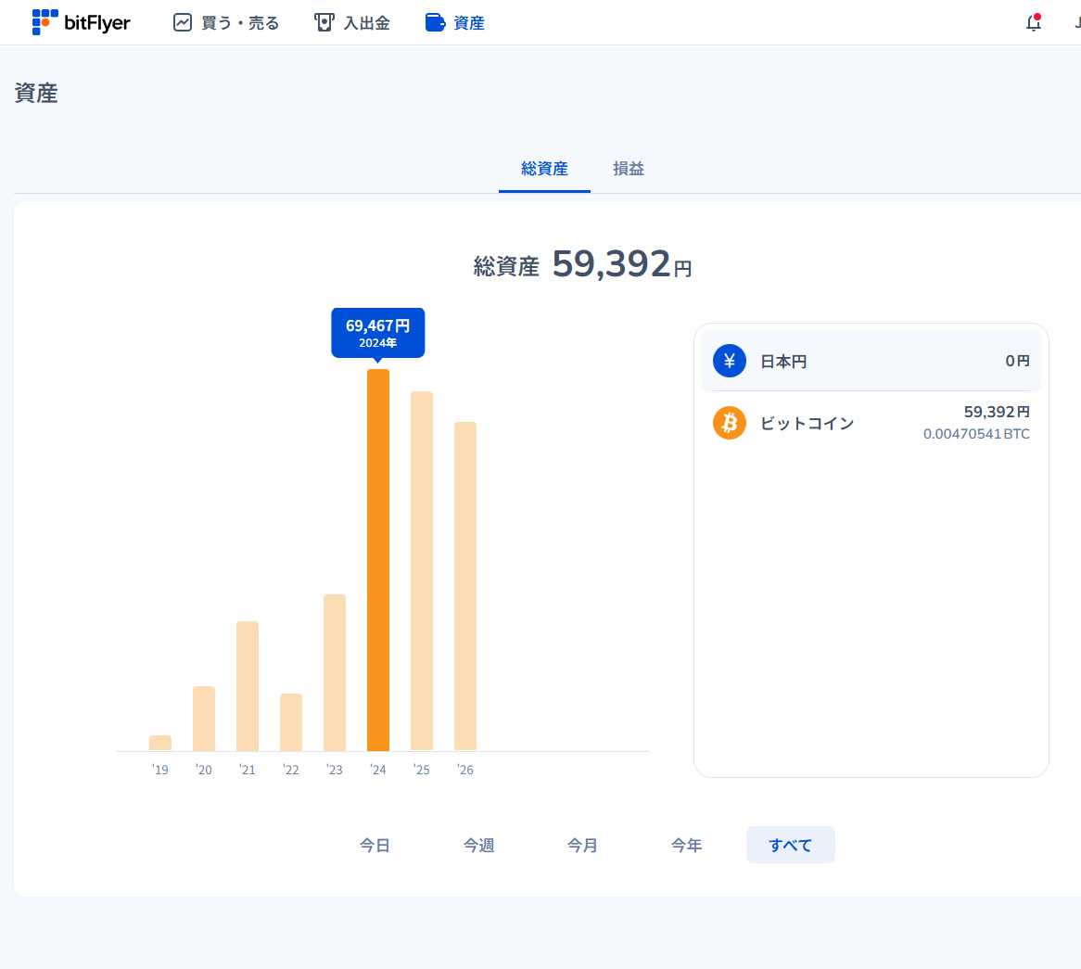Viewport: 1081px width, 969px height.
Task: Select the すべて period
Action: [x=790, y=845]
